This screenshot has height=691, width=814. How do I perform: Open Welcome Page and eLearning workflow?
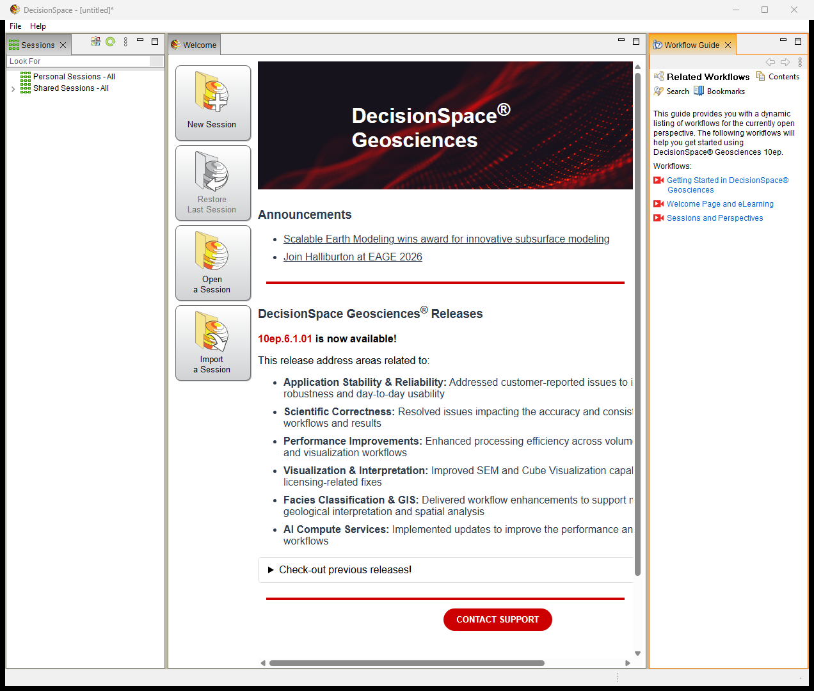(x=720, y=204)
